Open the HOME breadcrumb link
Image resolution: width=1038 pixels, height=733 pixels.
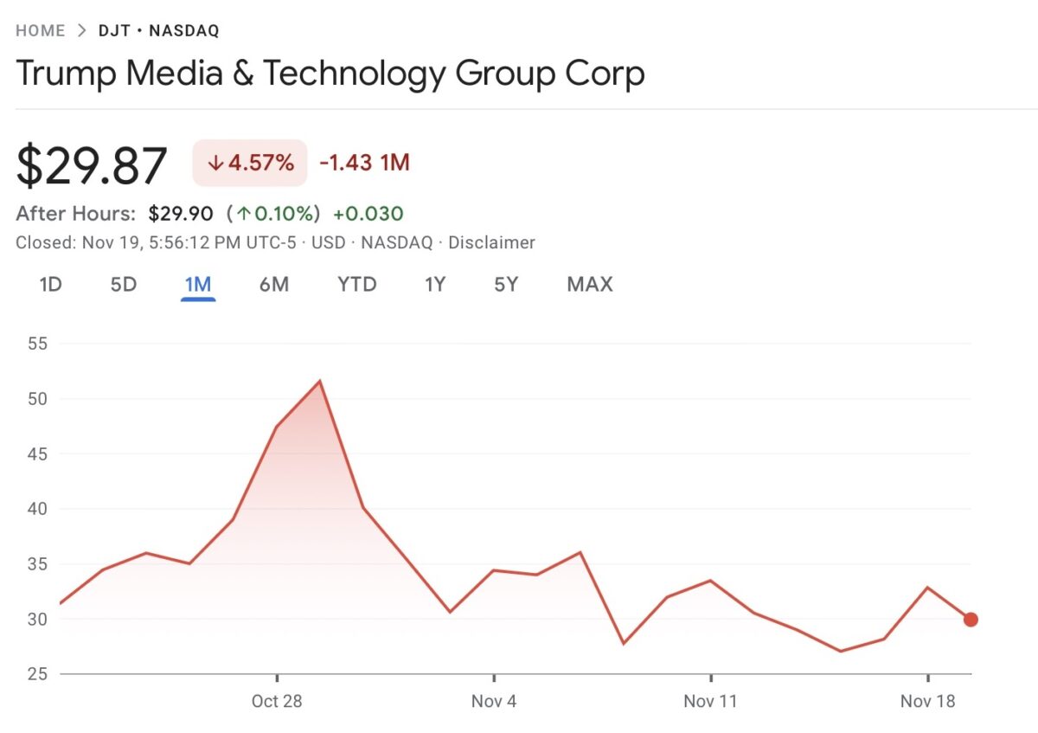[x=40, y=29]
